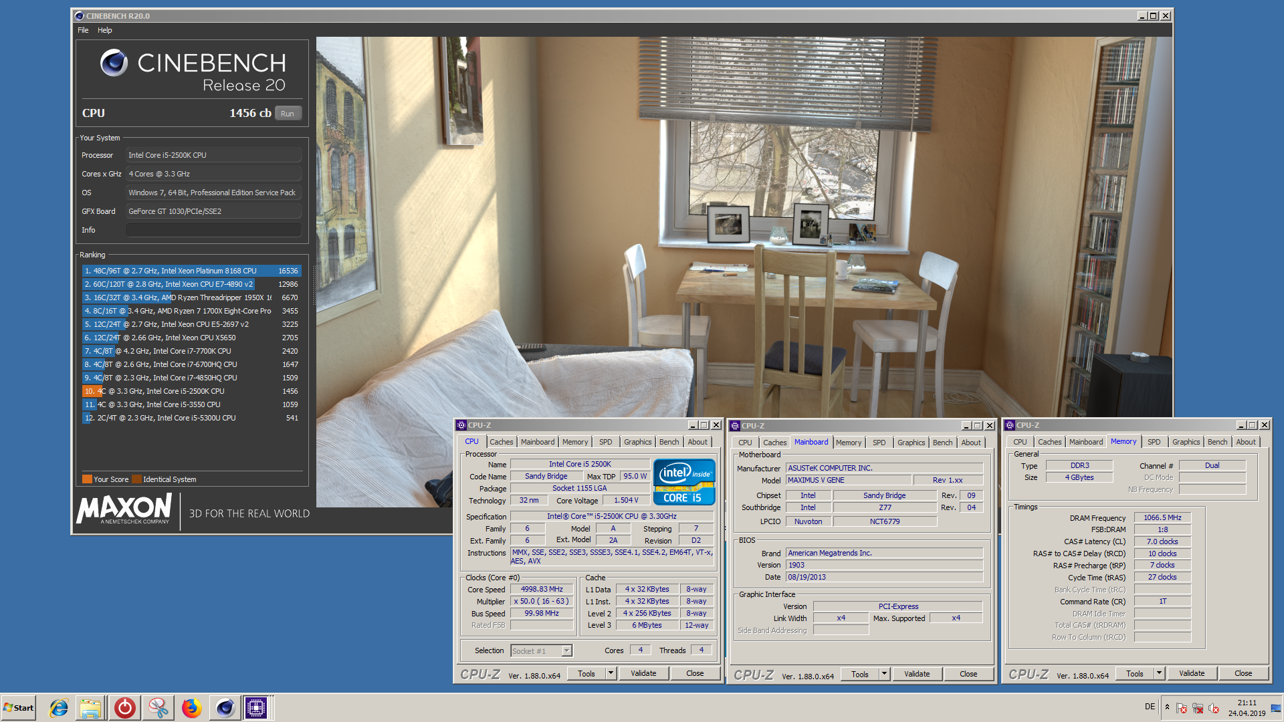Open Tools dropdown arrow in Mainboard window
1284x722 pixels.
pos(884,674)
